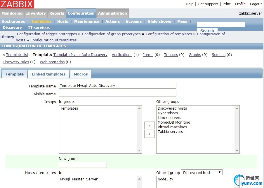Click the « move-left button
Screen dimensions: 264x188
pos(150,126)
